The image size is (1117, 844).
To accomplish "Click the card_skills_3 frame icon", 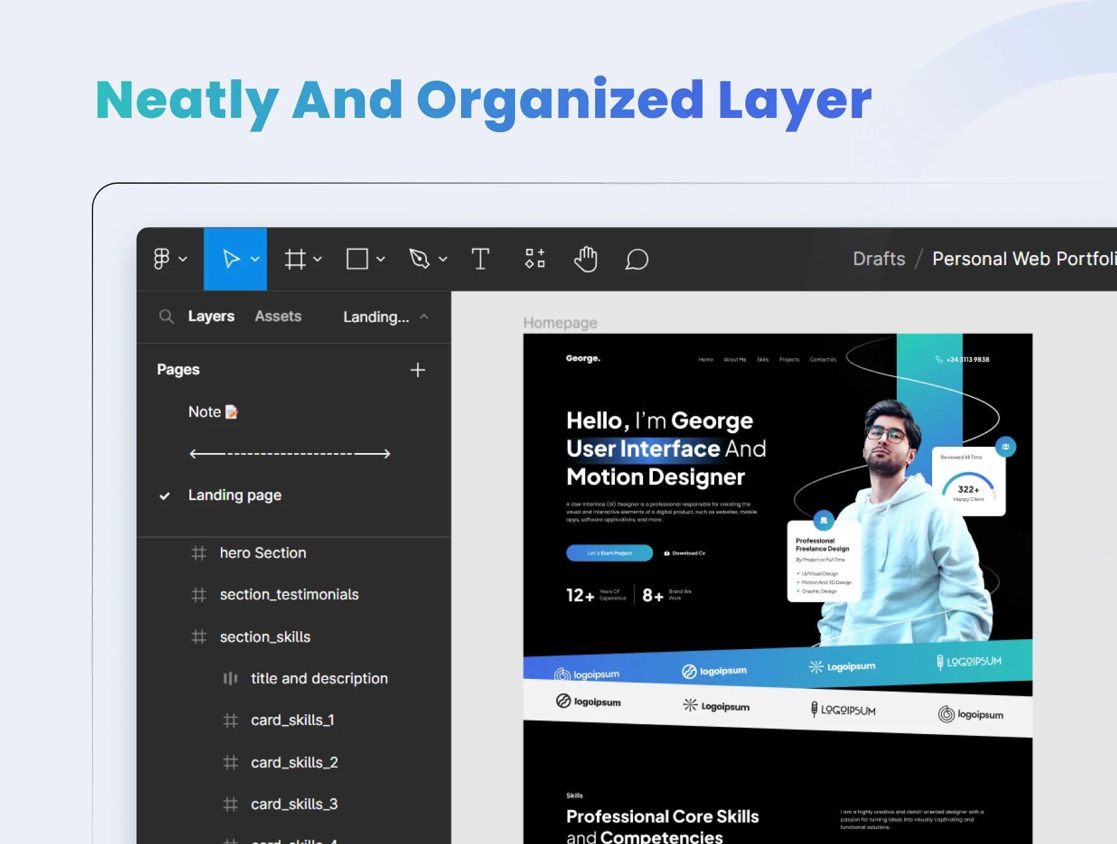I will [x=230, y=804].
